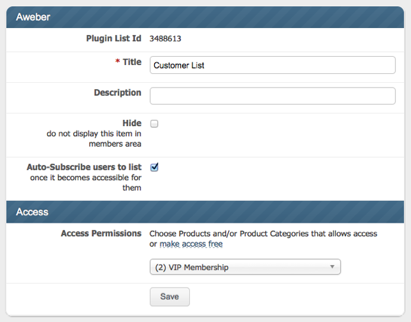
Task: Open the VIP Membership dropdown
Action: point(245,267)
